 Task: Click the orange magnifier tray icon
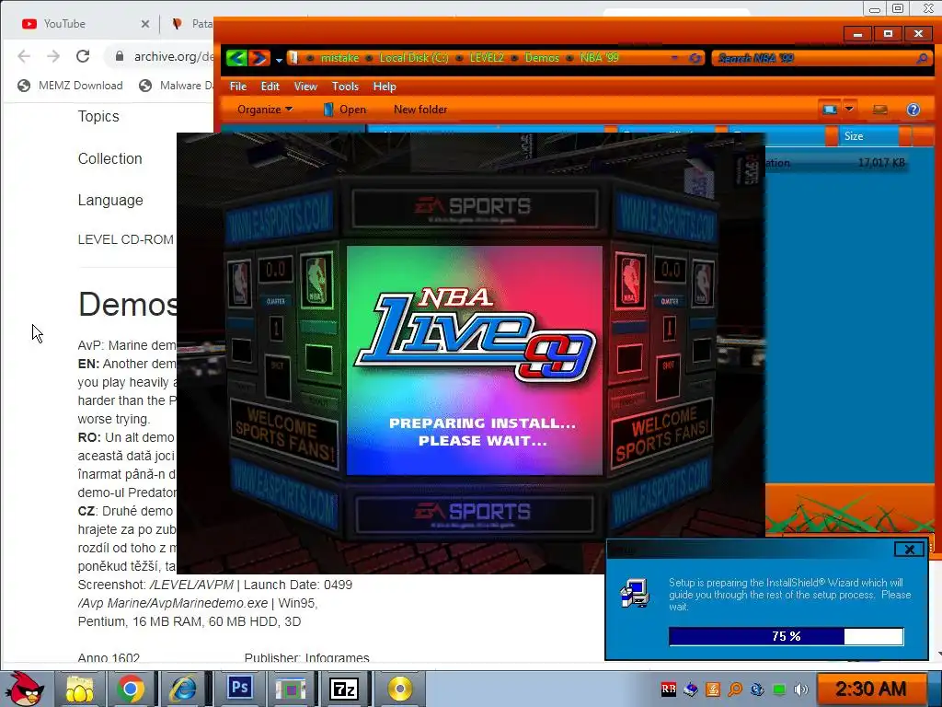click(x=735, y=689)
